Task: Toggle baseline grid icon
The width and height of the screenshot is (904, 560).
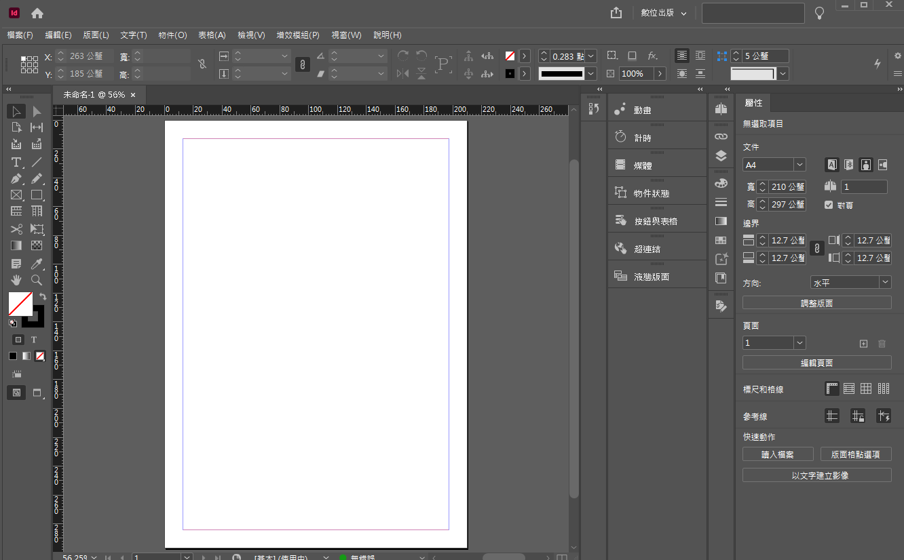Action: tap(849, 388)
